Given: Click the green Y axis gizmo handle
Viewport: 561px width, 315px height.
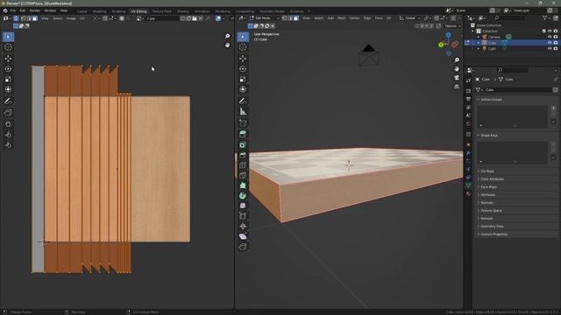Looking at the screenshot, I should point(441,45).
